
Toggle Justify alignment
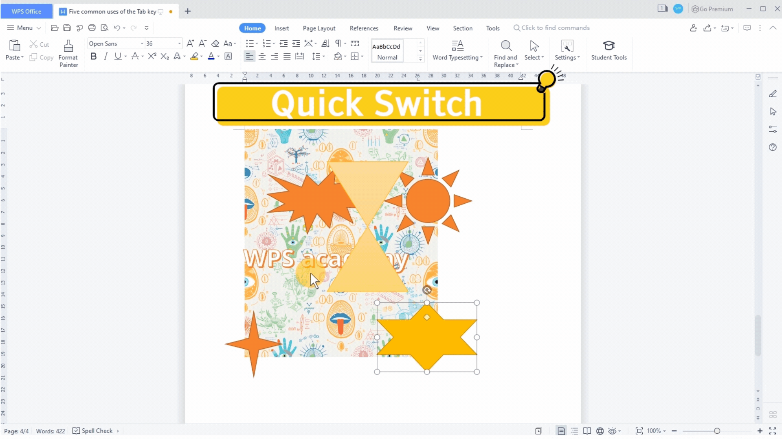click(287, 57)
